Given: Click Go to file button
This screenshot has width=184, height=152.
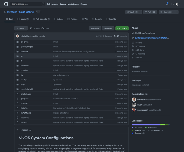Looking at the screenshot, I should 95,28.
